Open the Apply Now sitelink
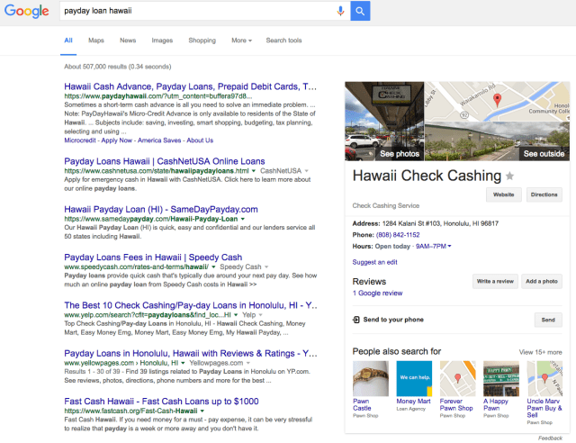Screen dimensions: 576x443 (x=116, y=140)
